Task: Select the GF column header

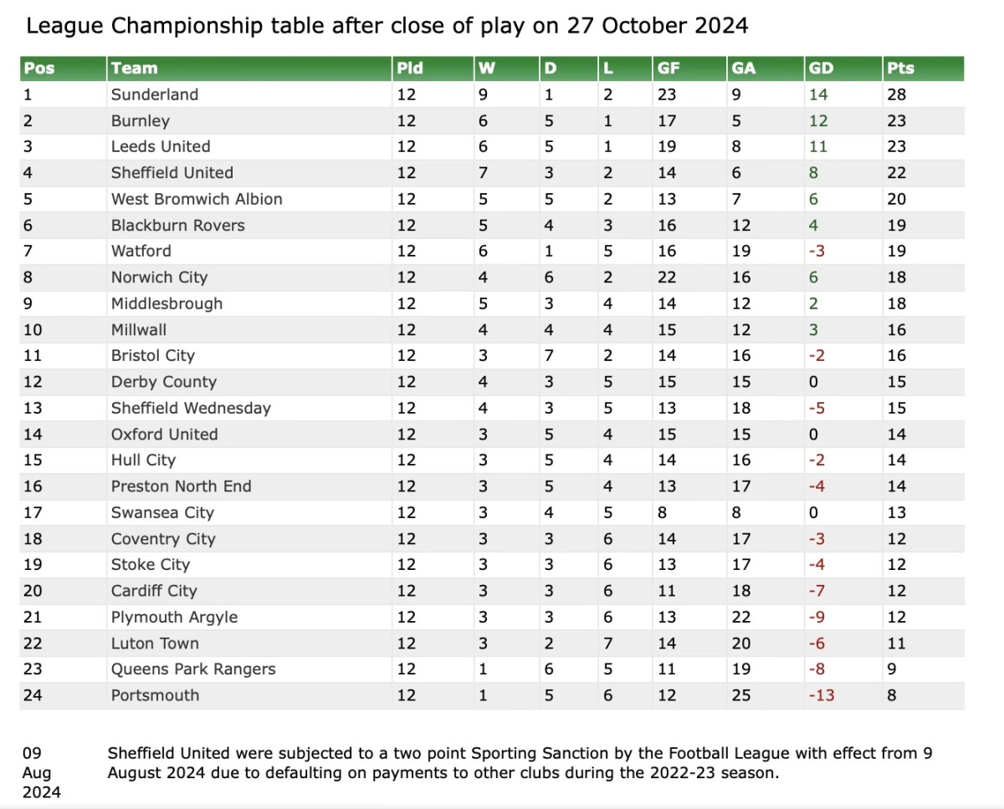Action: point(668,69)
